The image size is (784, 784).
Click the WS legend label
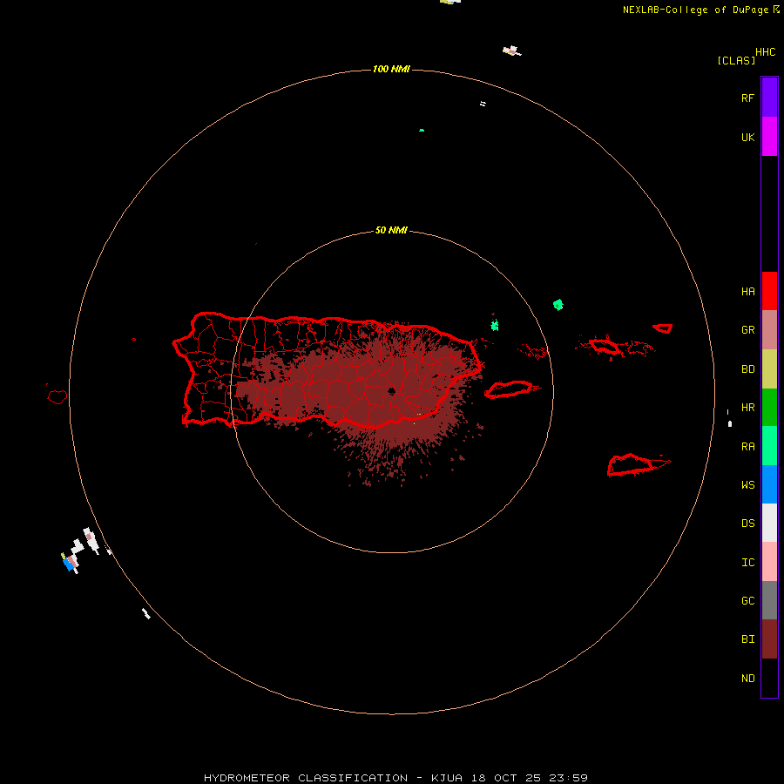coord(747,484)
